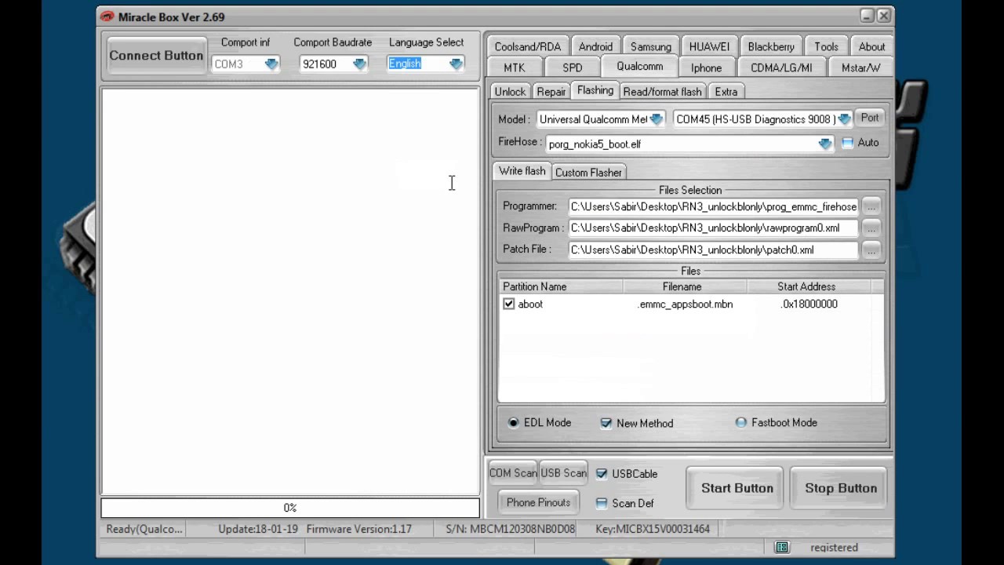The image size is (1004, 565).
Task: Disable the USBCable checkbox
Action: 602,474
